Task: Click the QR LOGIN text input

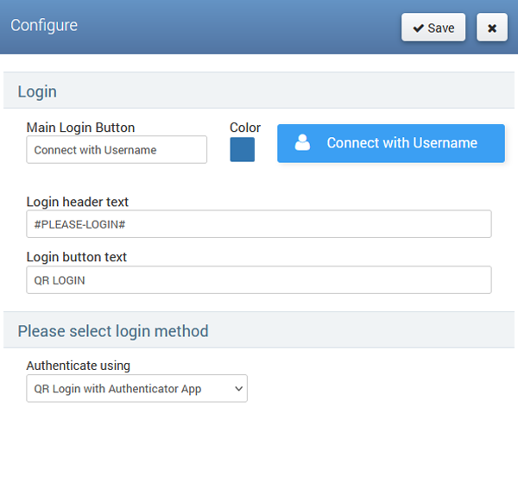Action: 259,279
